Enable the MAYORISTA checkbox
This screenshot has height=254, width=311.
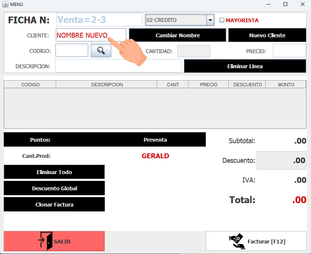(222, 20)
